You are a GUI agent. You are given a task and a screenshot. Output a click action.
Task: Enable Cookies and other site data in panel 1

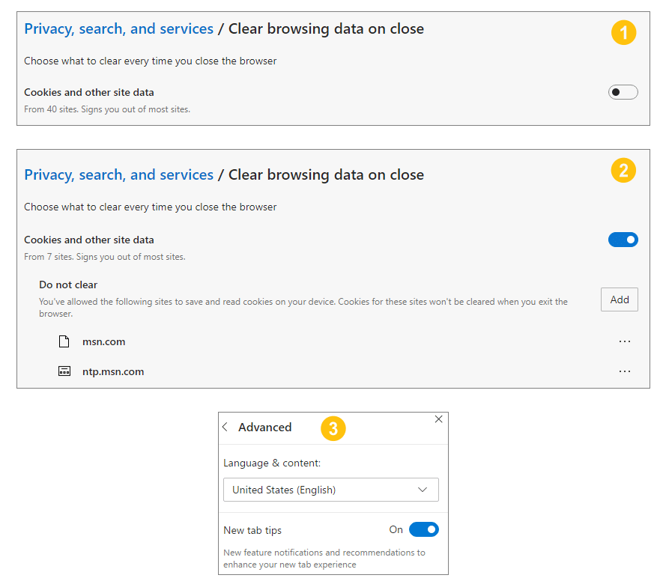(x=623, y=91)
